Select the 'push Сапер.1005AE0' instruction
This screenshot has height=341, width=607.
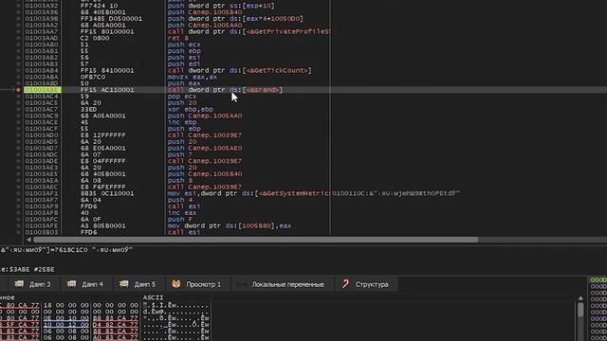pos(205,148)
